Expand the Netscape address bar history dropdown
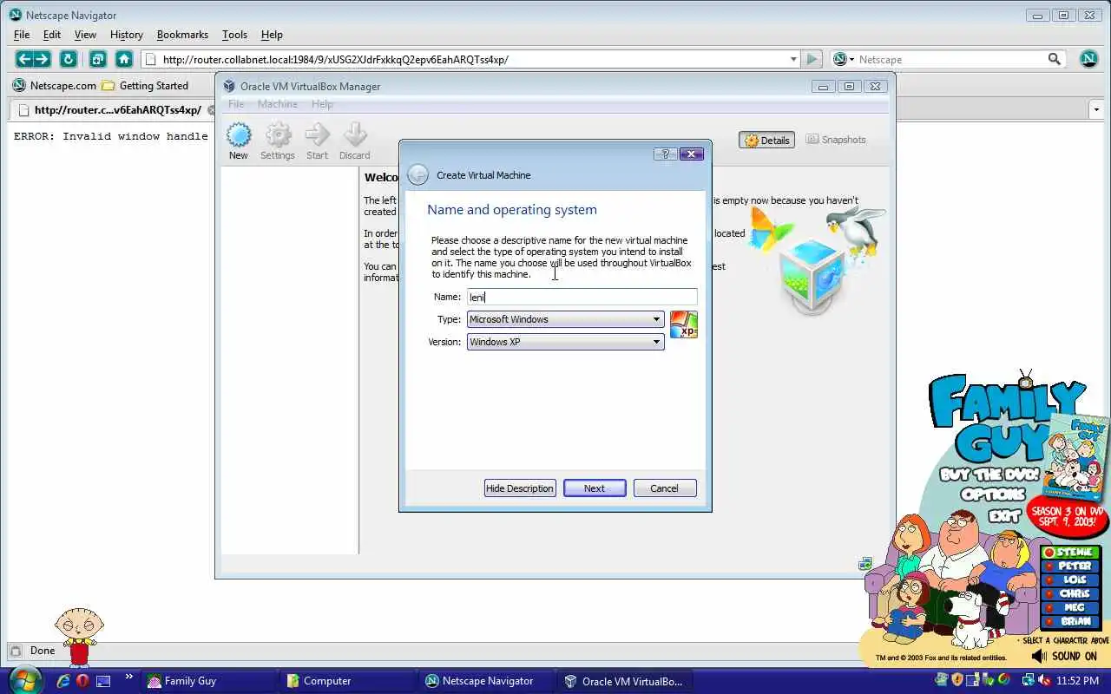 (793, 59)
